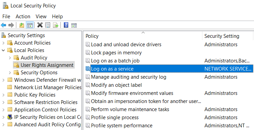Collapse the Local Policies node
This screenshot has height=130, width=254.
click(x=3, y=50)
